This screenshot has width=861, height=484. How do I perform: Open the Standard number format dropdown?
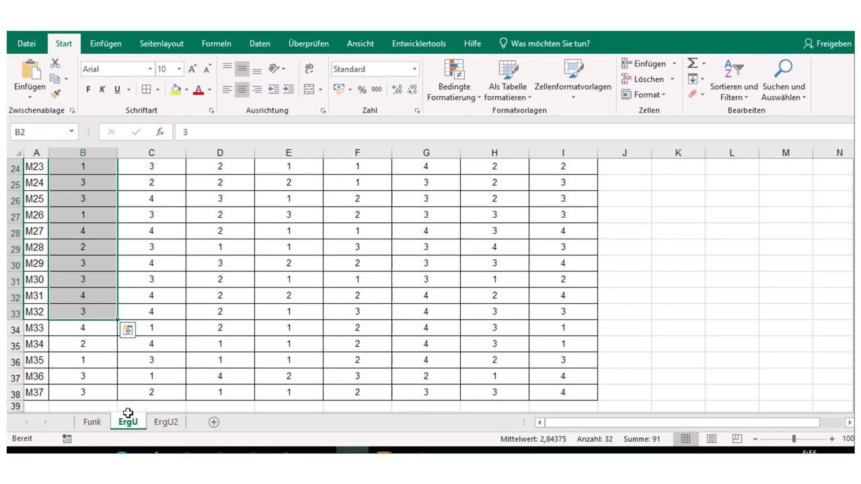tap(414, 69)
